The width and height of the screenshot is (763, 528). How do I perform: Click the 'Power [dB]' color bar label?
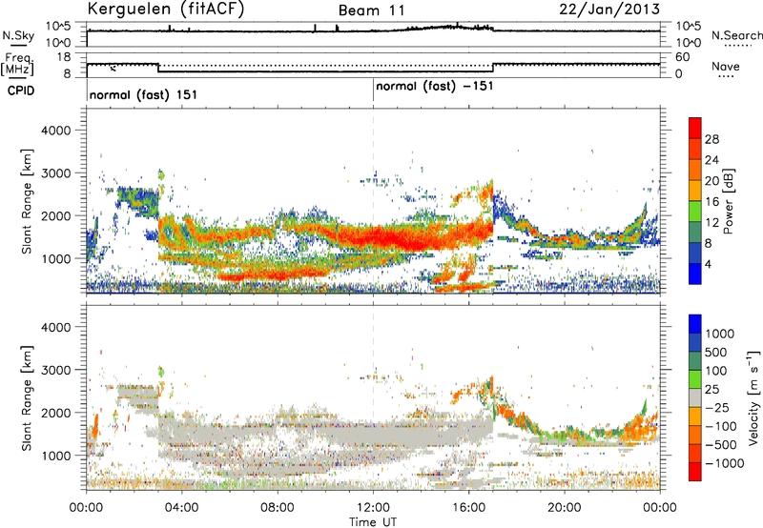pyautogui.click(x=729, y=201)
